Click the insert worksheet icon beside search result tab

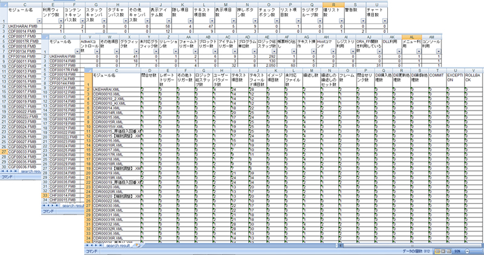pos(138,245)
